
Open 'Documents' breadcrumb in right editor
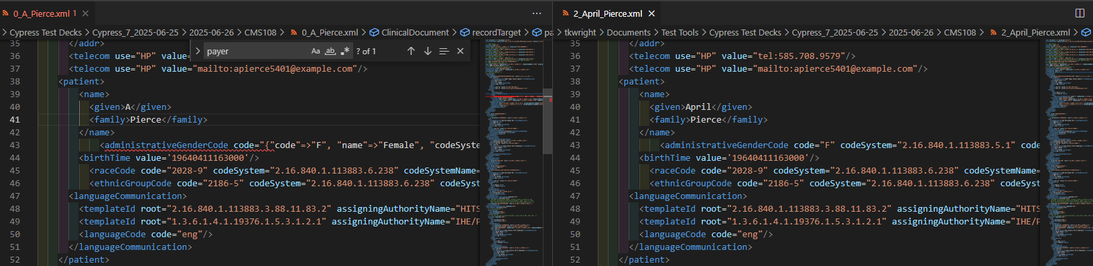[x=629, y=32]
